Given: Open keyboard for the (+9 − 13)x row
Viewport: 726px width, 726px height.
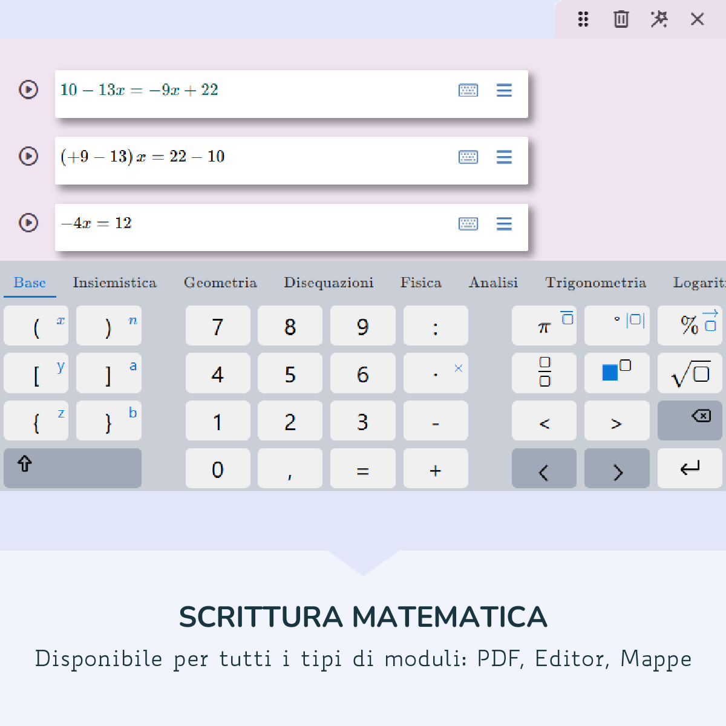Looking at the screenshot, I should point(468,157).
